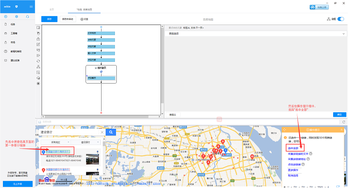Screen dimensions: 348x188
Task: Select the mouse-hover cursor tool
Action: pyautogui.click(x=38, y=72)
